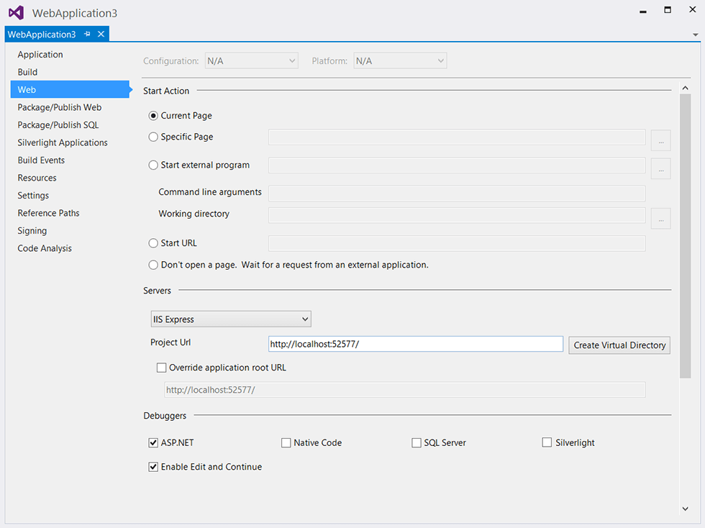This screenshot has height=528, width=705.
Task: Minimize the WebApplication3 window
Action: (643, 12)
